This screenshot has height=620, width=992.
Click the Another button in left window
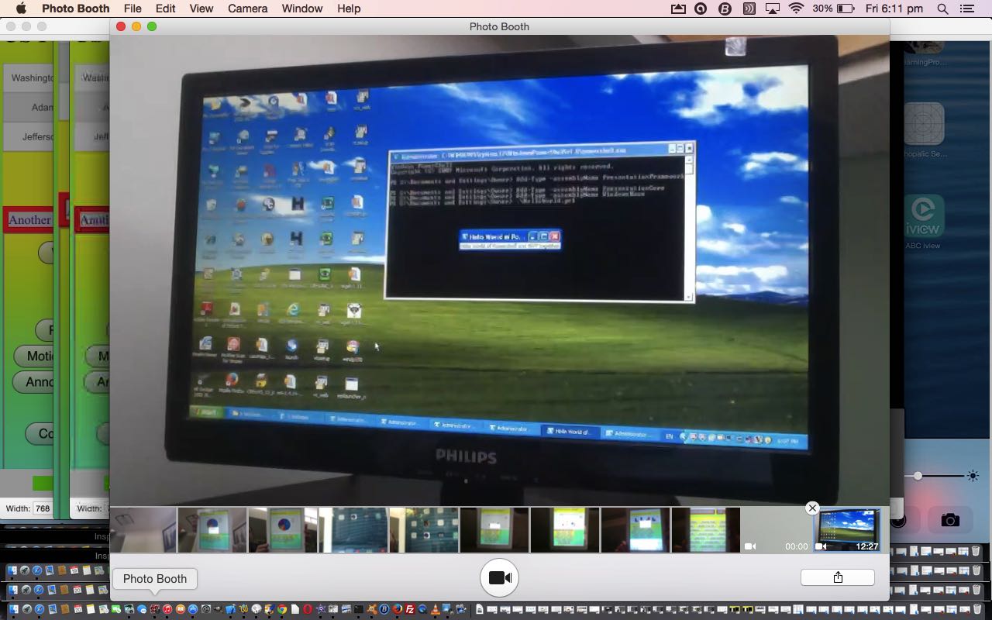pyautogui.click(x=29, y=220)
